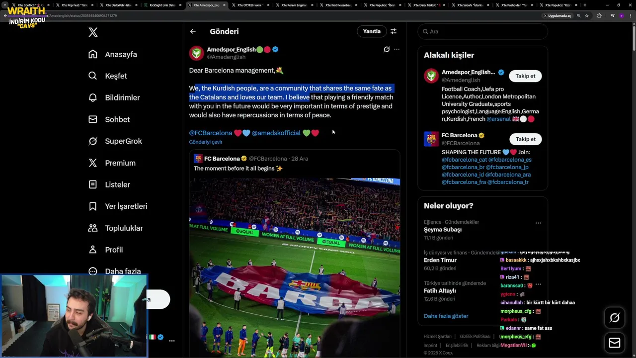Open Profil in the sidebar
Viewport: 636px width, 358px height.
[x=106, y=250]
